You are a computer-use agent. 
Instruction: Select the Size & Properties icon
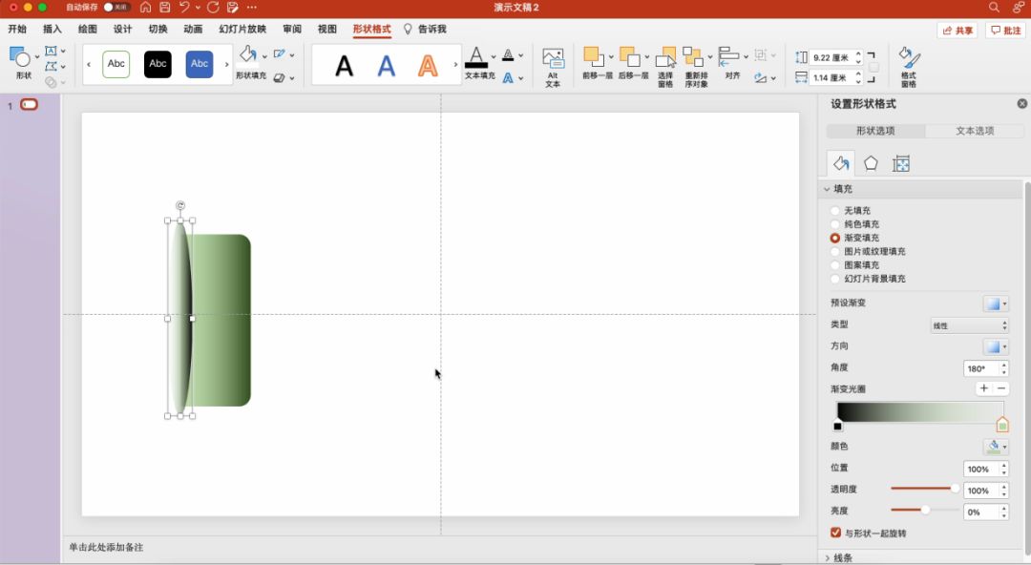click(x=901, y=164)
